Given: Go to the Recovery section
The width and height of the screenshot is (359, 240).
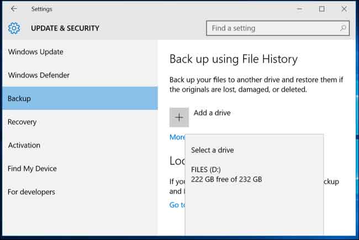Looking at the screenshot, I should click(80, 122).
